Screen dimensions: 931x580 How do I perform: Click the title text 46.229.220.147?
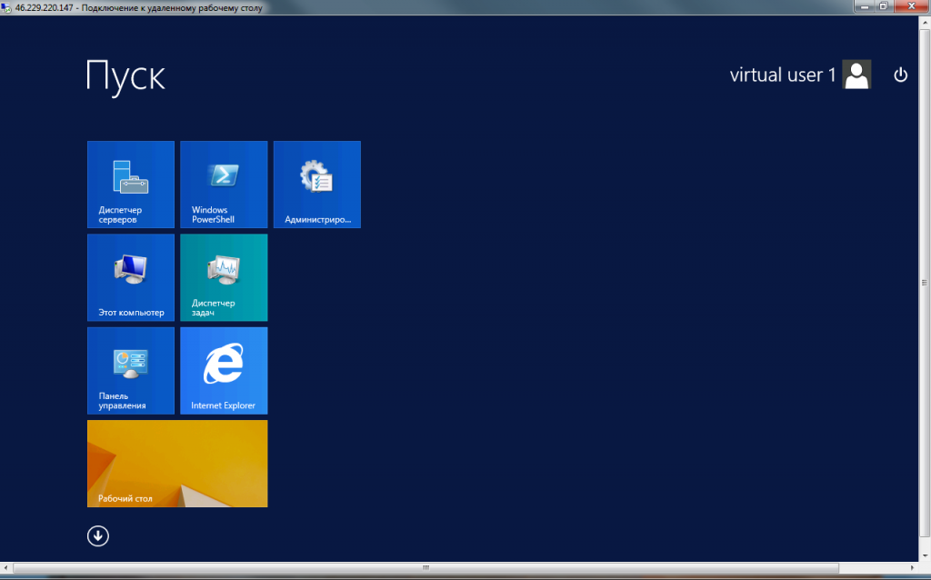(x=44, y=7)
